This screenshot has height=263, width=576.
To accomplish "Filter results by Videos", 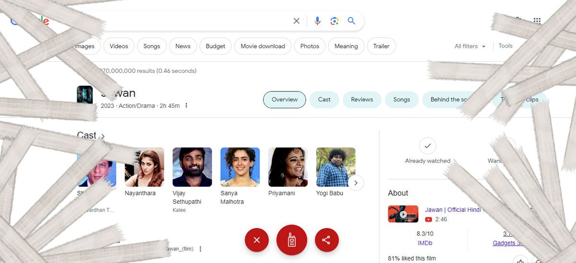I will (x=119, y=46).
